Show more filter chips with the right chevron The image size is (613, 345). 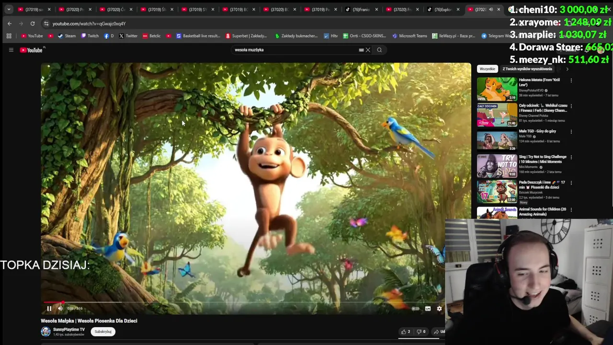click(568, 69)
